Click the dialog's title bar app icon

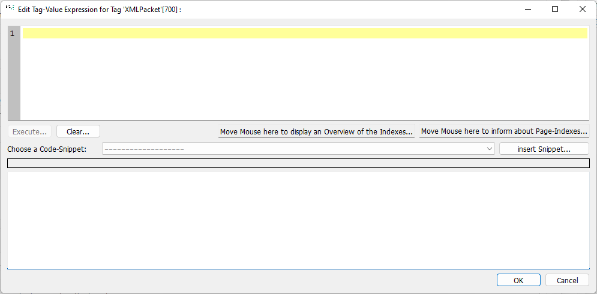click(11, 9)
